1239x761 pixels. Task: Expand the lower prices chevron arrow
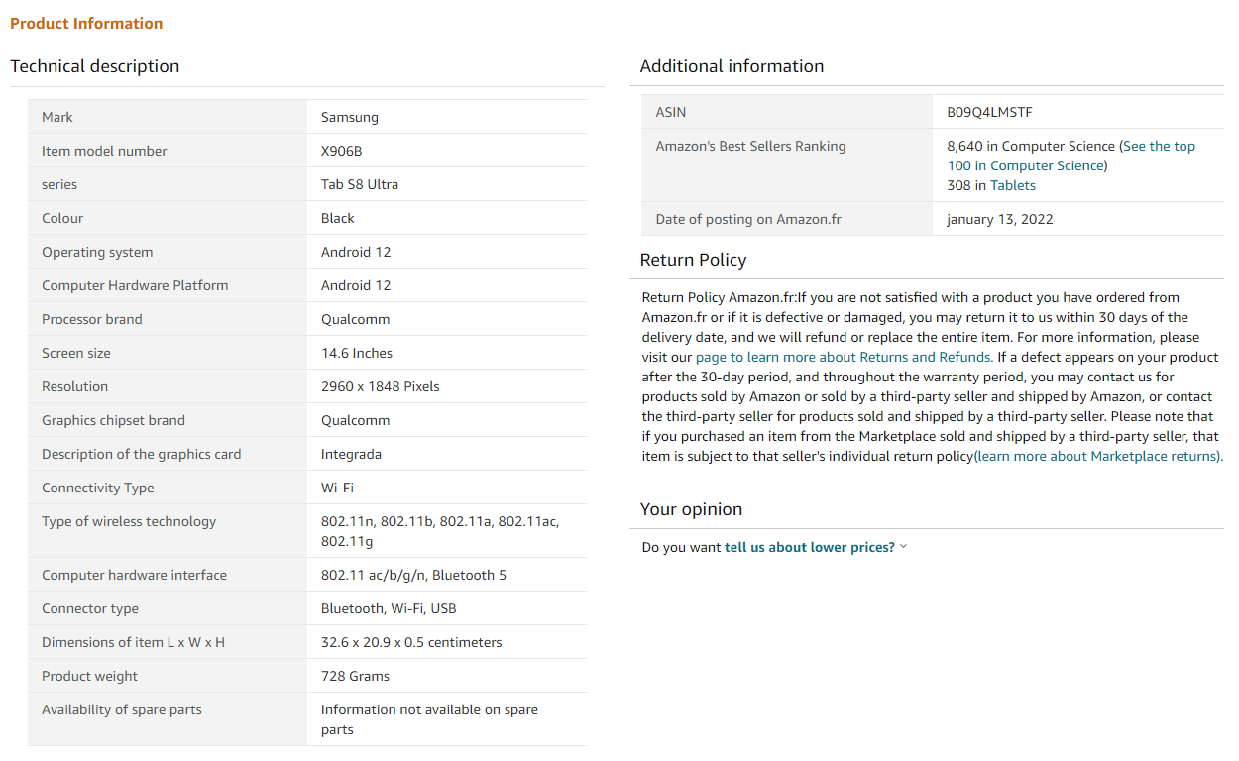903,547
